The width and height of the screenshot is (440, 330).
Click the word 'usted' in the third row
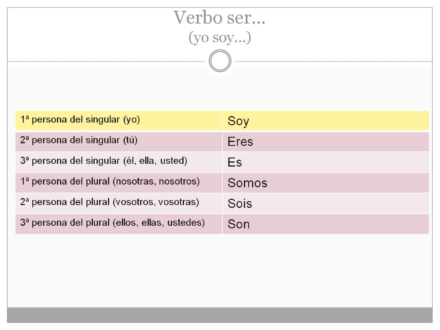172,161
